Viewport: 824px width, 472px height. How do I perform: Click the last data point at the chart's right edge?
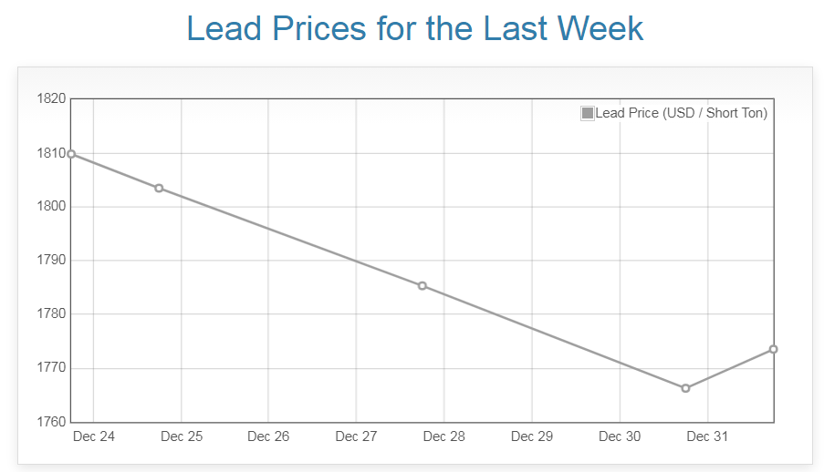click(x=773, y=349)
